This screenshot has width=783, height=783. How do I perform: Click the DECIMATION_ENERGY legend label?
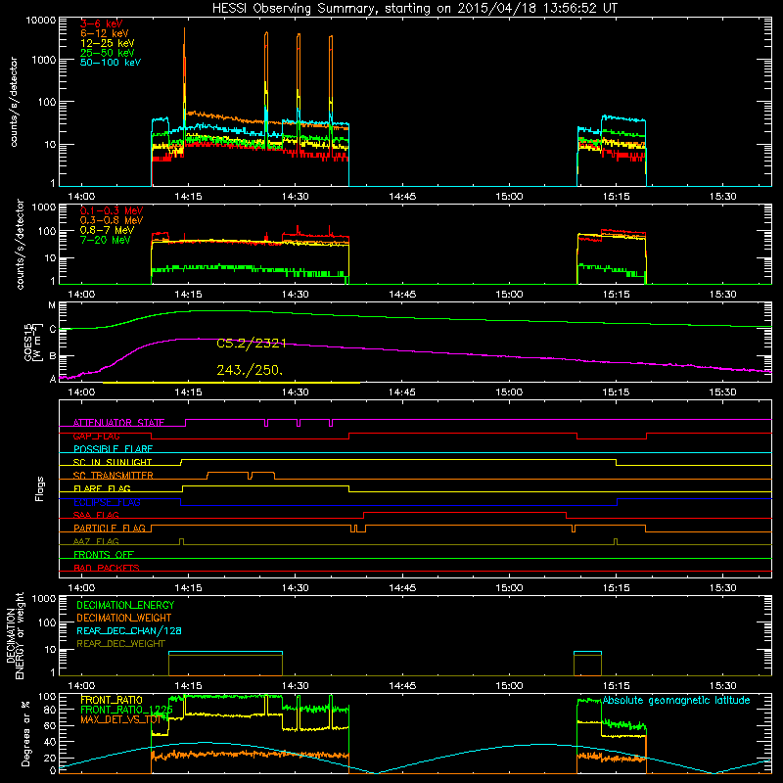(x=125, y=605)
